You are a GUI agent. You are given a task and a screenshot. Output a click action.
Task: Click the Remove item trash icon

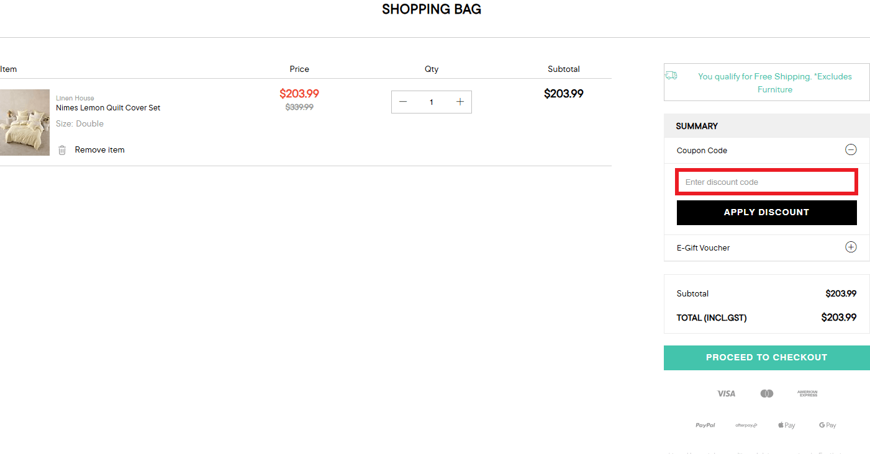[61, 149]
